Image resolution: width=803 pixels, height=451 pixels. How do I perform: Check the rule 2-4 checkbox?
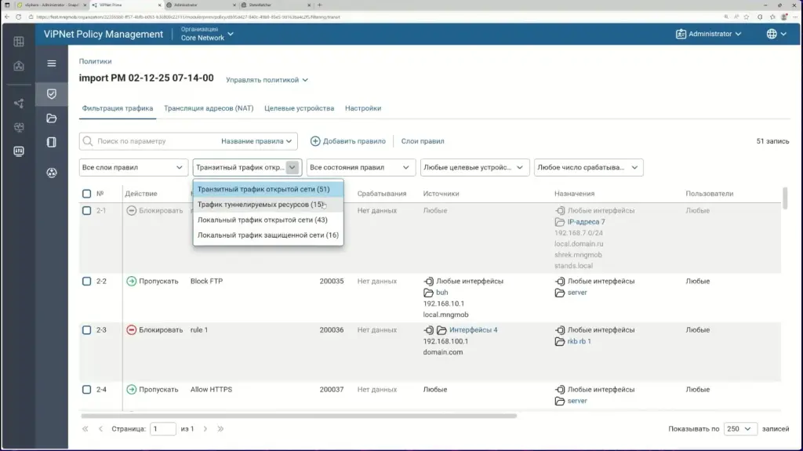coord(86,390)
